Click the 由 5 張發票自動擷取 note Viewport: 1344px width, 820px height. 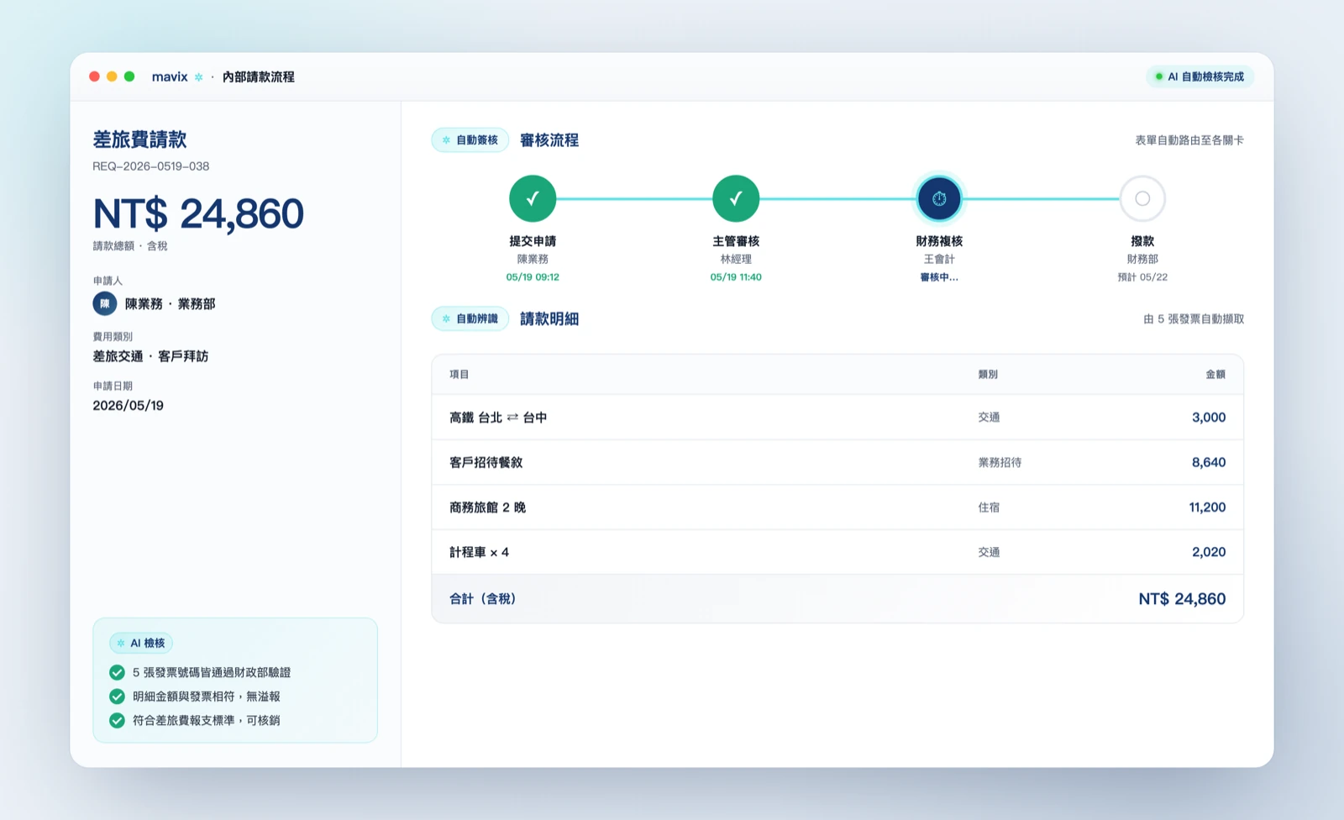click(1194, 319)
